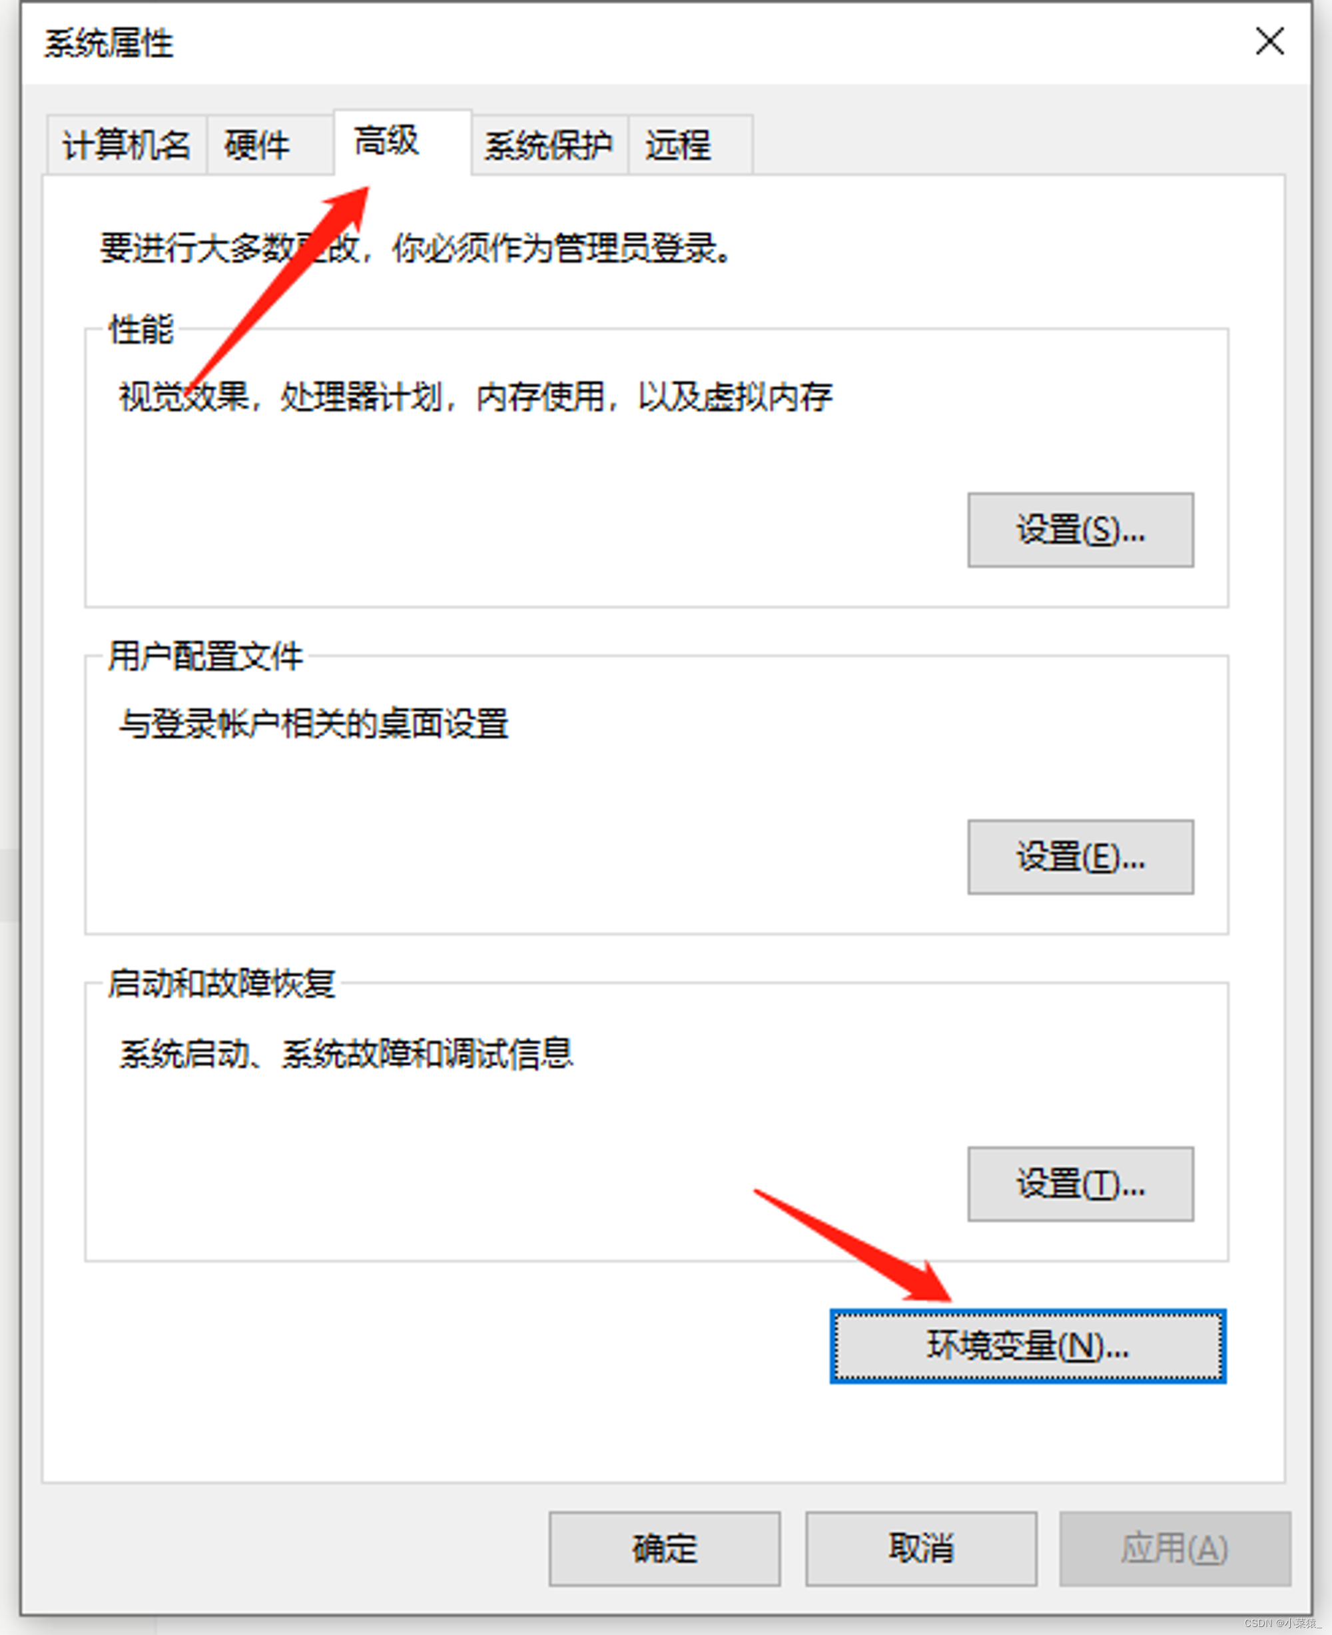Click the 用户配置文件 group heading

point(206,657)
